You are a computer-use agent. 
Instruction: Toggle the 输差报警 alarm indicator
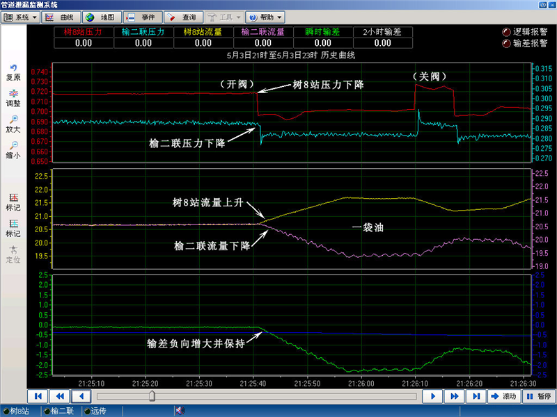click(x=506, y=43)
